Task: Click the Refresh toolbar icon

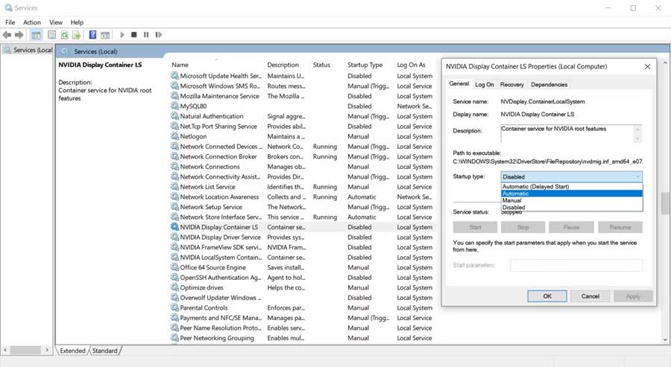Action: [65, 35]
